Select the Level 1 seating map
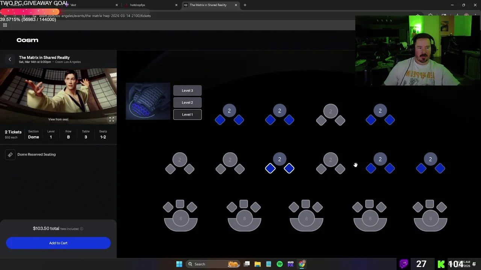Screen dimensions: 481x270 [x=188, y=114]
